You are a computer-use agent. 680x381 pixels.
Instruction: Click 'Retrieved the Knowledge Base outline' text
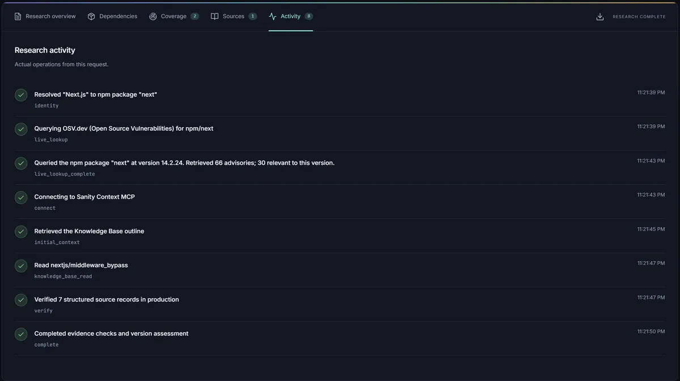click(89, 231)
